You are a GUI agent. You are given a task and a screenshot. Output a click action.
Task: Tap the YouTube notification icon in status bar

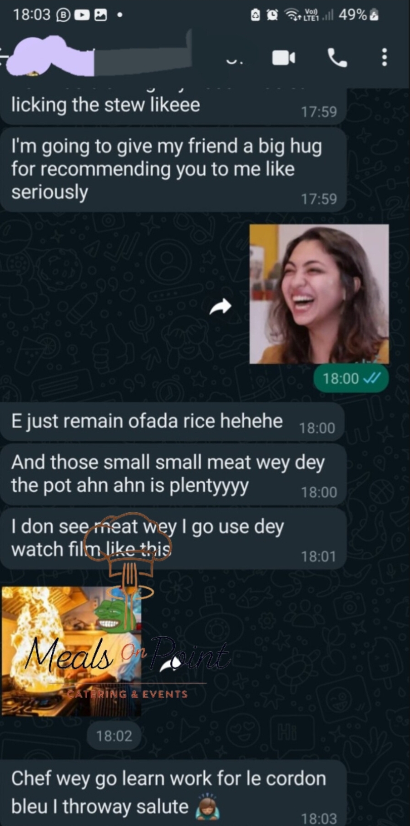pyautogui.click(x=82, y=15)
